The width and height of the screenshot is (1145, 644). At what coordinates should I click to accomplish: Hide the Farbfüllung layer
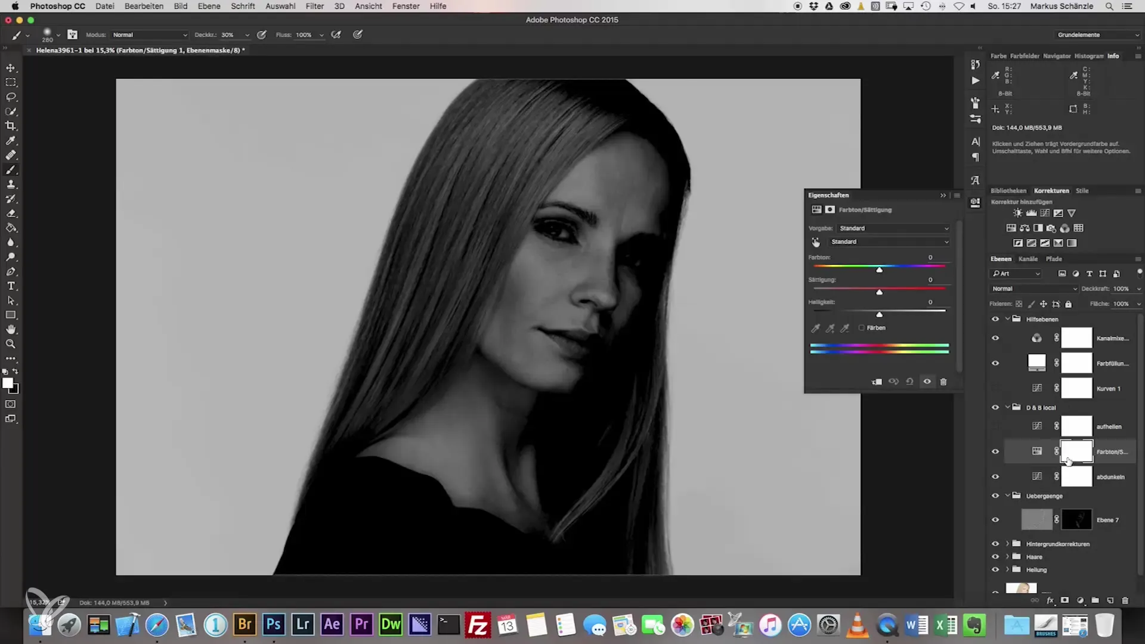tap(995, 363)
